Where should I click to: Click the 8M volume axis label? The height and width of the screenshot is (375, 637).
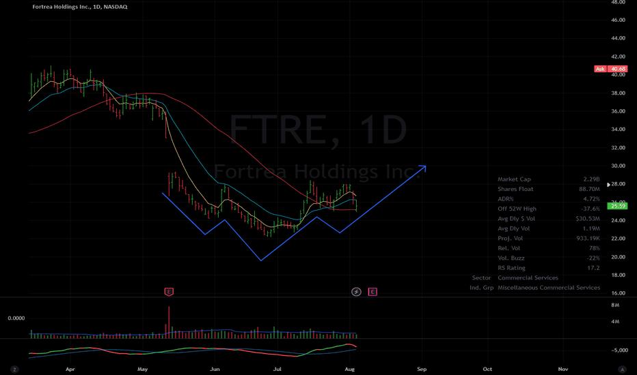pyautogui.click(x=615, y=305)
